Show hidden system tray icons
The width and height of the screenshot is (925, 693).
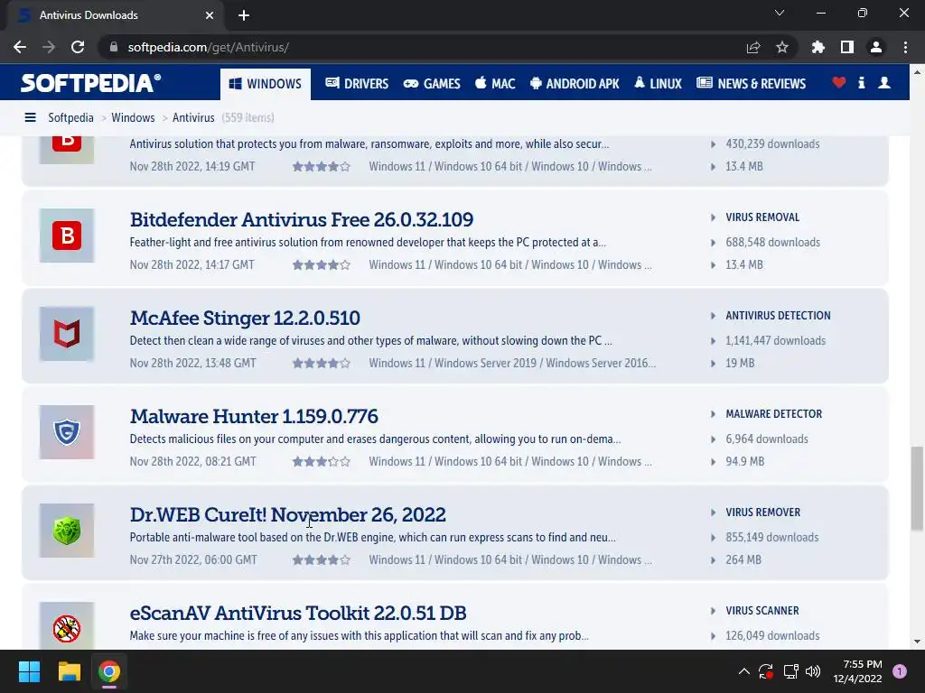pyautogui.click(x=744, y=671)
